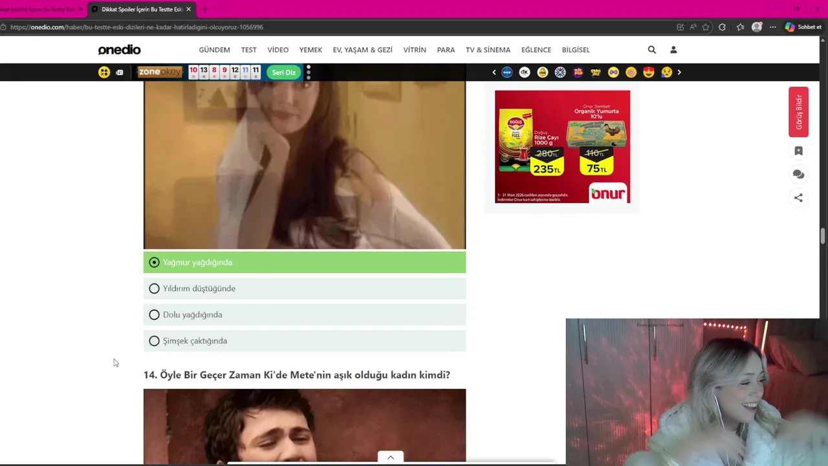This screenshot has width=828, height=466.
Task: Click the green 'Seri Diz' button
Action: click(283, 72)
